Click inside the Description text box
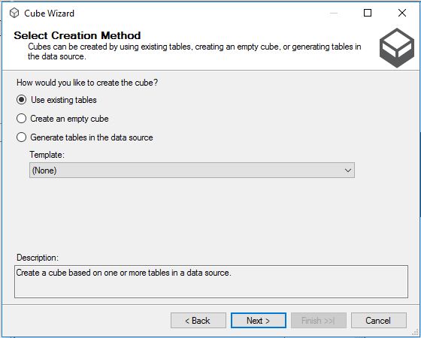The image size is (421, 338). pos(211,282)
